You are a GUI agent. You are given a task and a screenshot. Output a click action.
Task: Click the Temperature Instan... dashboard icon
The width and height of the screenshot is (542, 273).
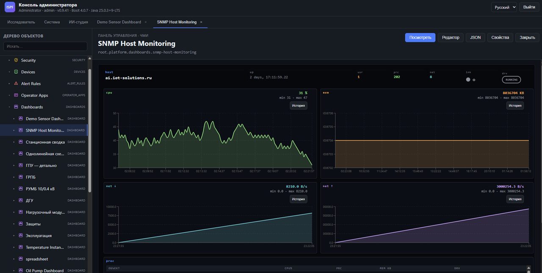tap(21, 247)
